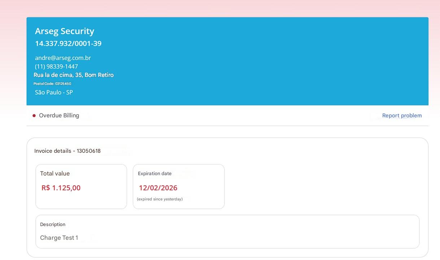The image size is (440, 260).
Task: Click the Postal Code 03125450 text
Action: (52, 84)
